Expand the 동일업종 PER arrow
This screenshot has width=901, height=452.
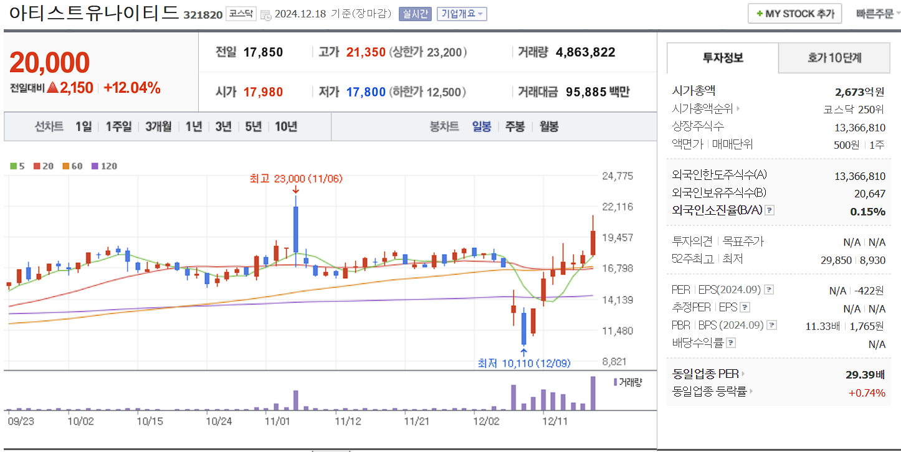pos(743,374)
